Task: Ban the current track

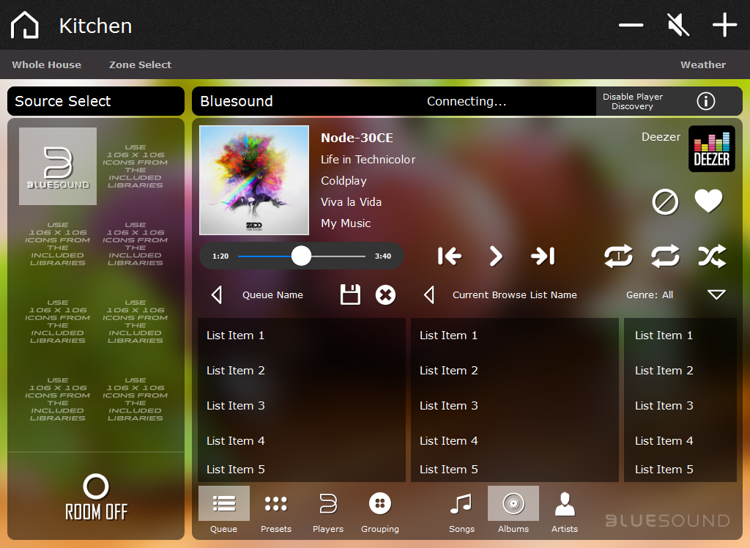Action: tap(665, 201)
